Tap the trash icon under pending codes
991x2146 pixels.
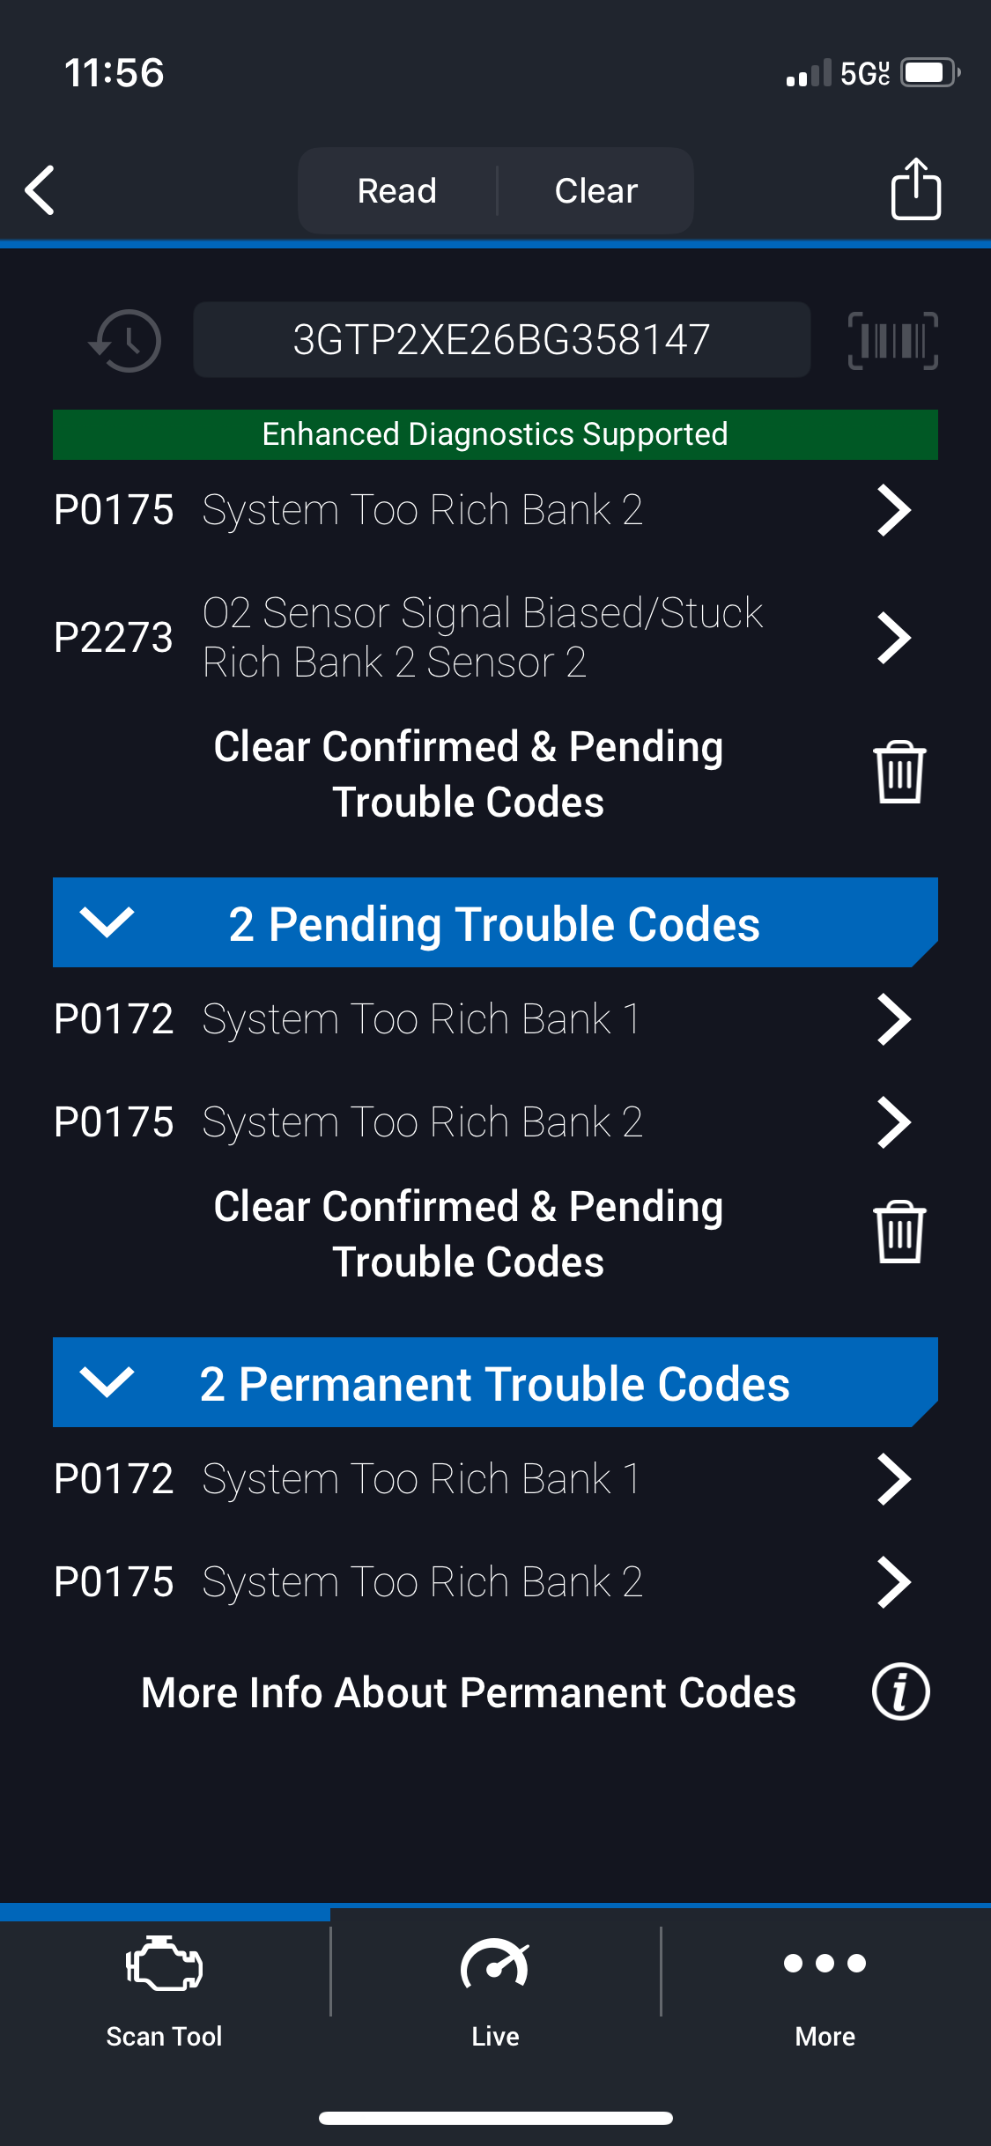pyautogui.click(x=899, y=1232)
